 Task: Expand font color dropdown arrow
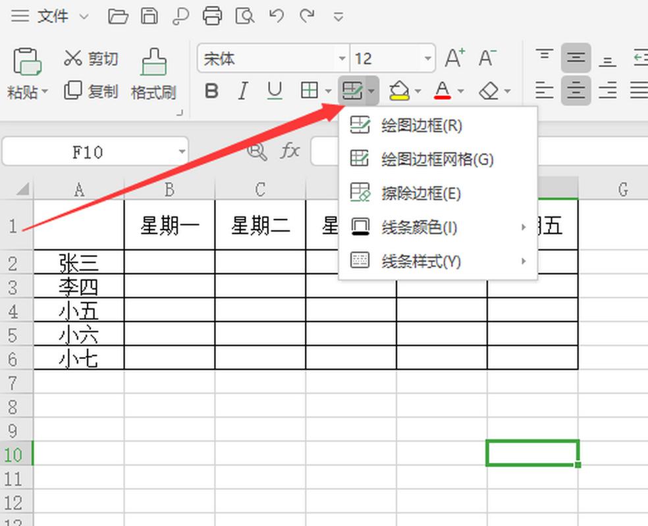(461, 91)
